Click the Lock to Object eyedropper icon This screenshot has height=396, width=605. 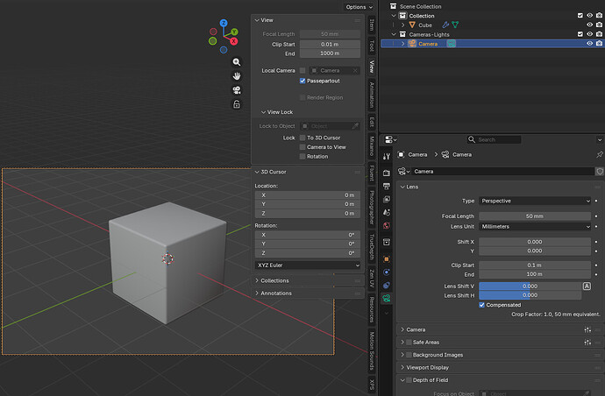355,125
